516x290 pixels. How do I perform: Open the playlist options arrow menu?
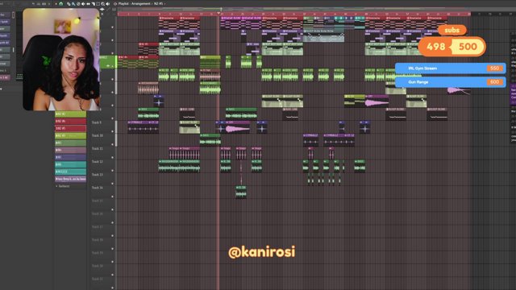[x=56, y=4]
